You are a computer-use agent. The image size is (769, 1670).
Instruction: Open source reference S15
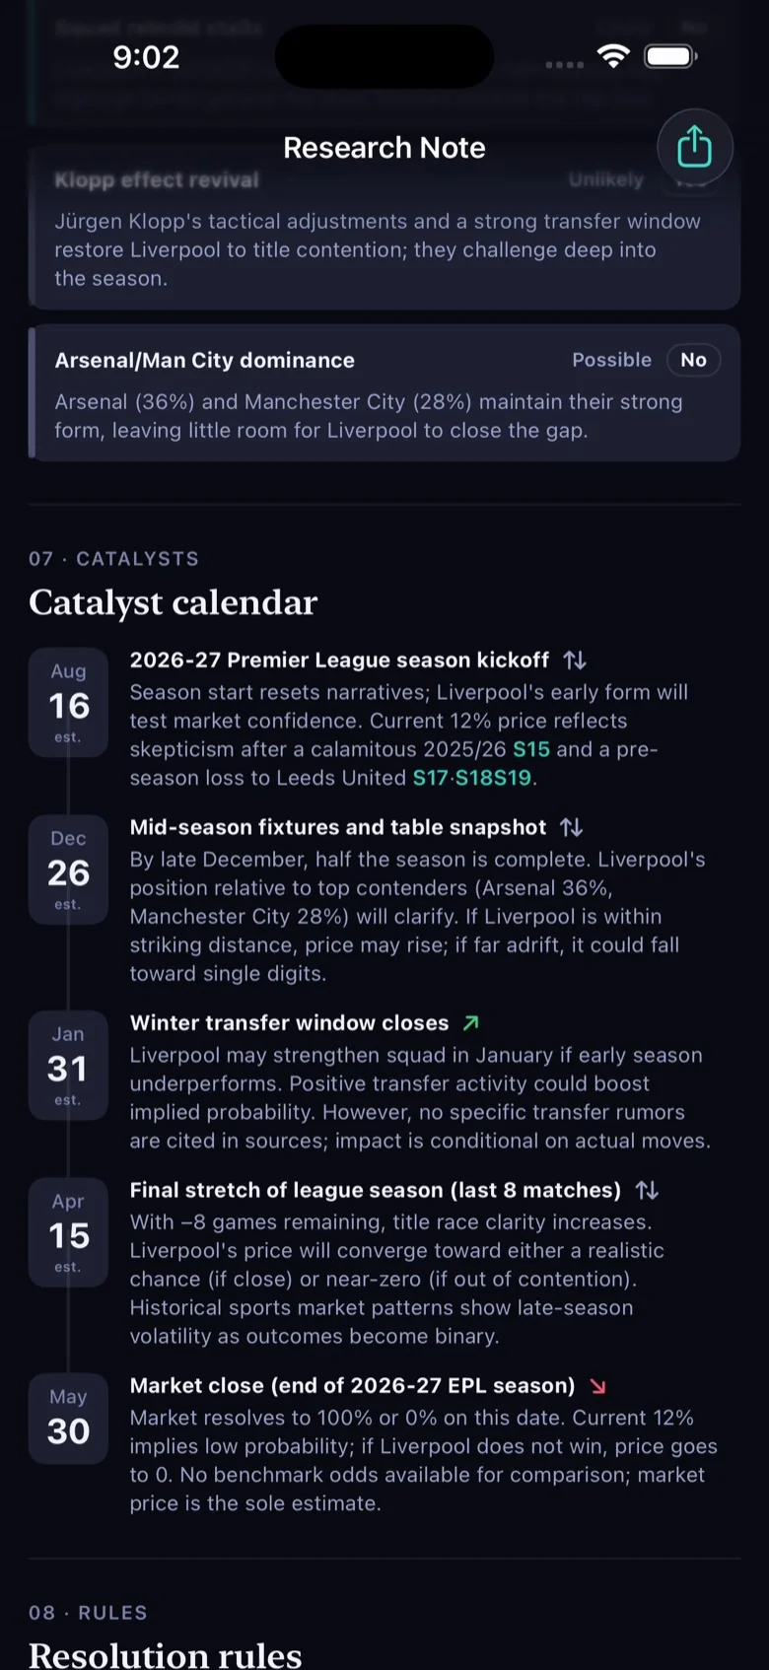[x=531, y=749]
